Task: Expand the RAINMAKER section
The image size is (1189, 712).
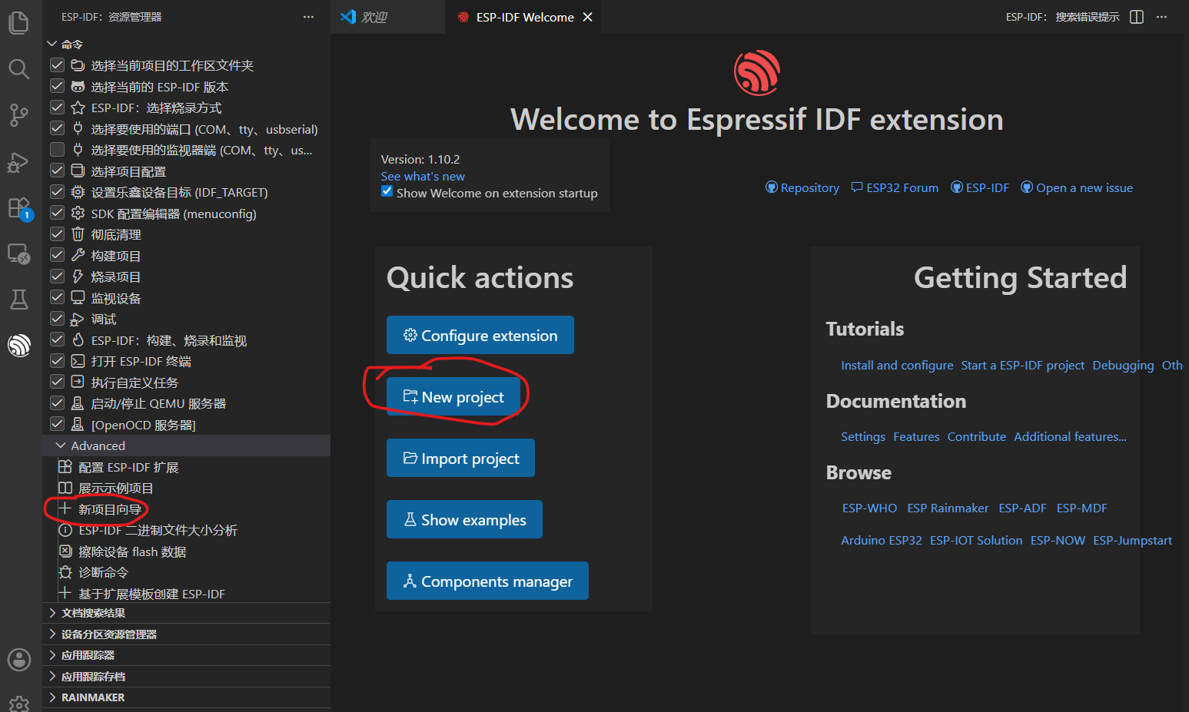Action: (186, 697)
